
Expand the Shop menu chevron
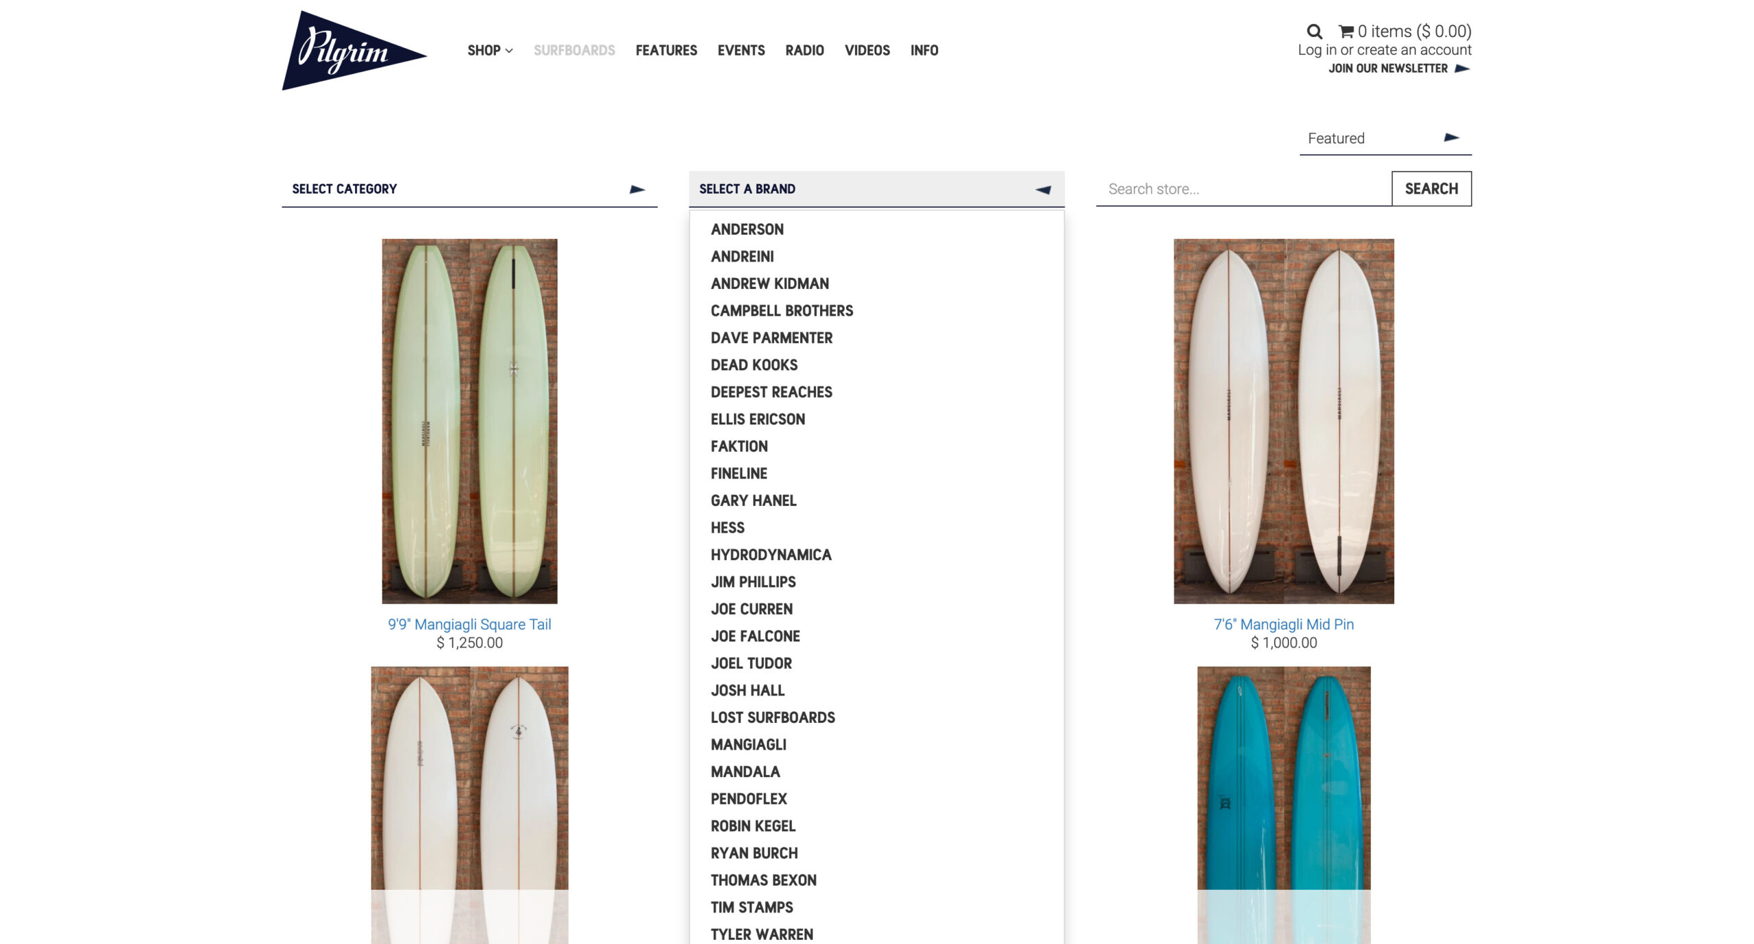[509, 51]
